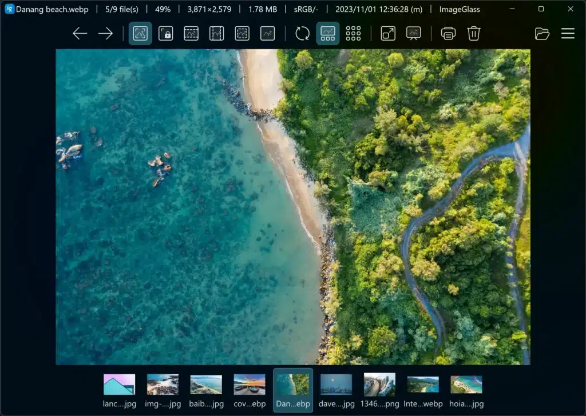Select the lanc....jpg thumbnail
Image resolution: width=586 pixels, height=416 pixels.
coord(119,391)
